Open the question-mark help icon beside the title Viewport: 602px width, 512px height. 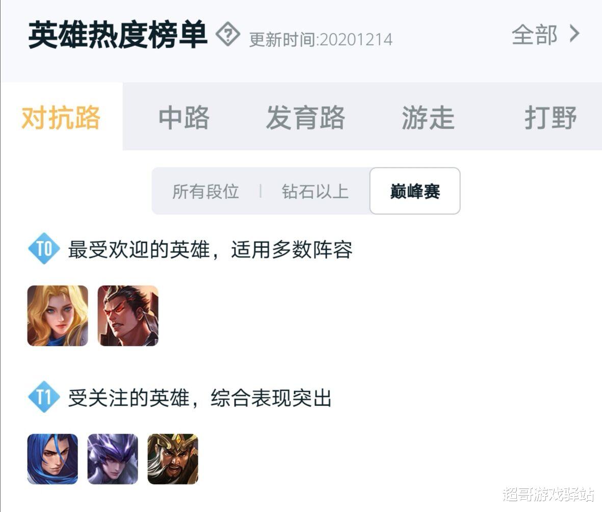[228, 35]
